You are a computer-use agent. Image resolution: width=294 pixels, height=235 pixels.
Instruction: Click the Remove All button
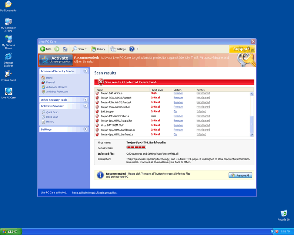click(240, 175)
